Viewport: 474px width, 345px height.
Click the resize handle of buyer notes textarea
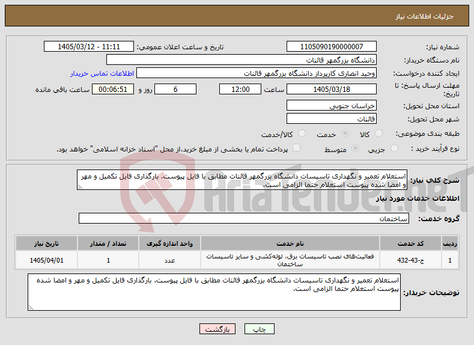tap(31, 308)
